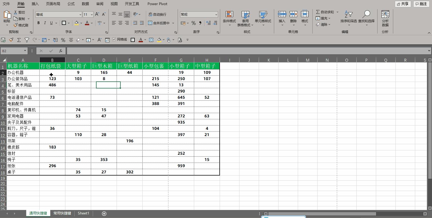Open the font name dropdown (等线)

80,15
